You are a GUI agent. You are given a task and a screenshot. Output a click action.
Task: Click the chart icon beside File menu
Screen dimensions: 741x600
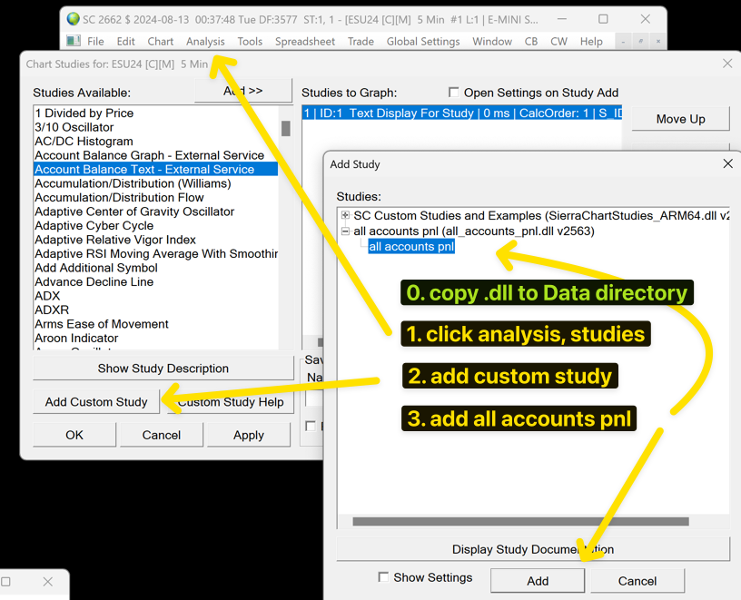pos(74,41)
